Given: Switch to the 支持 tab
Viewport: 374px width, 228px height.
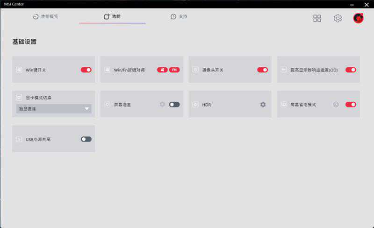Looking at the screenshot, I should click(179, 17).
